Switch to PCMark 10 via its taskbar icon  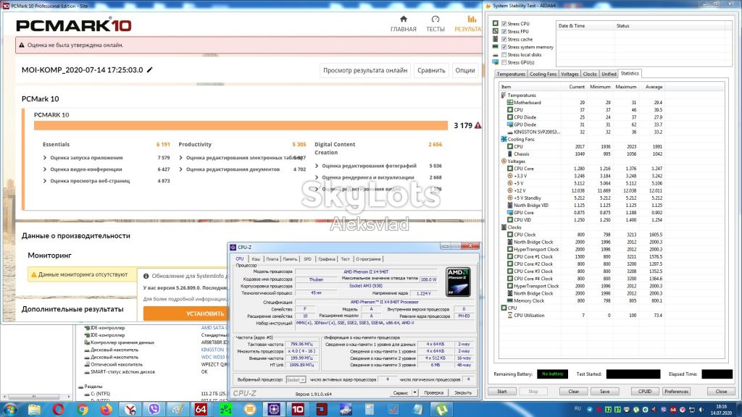298,409
